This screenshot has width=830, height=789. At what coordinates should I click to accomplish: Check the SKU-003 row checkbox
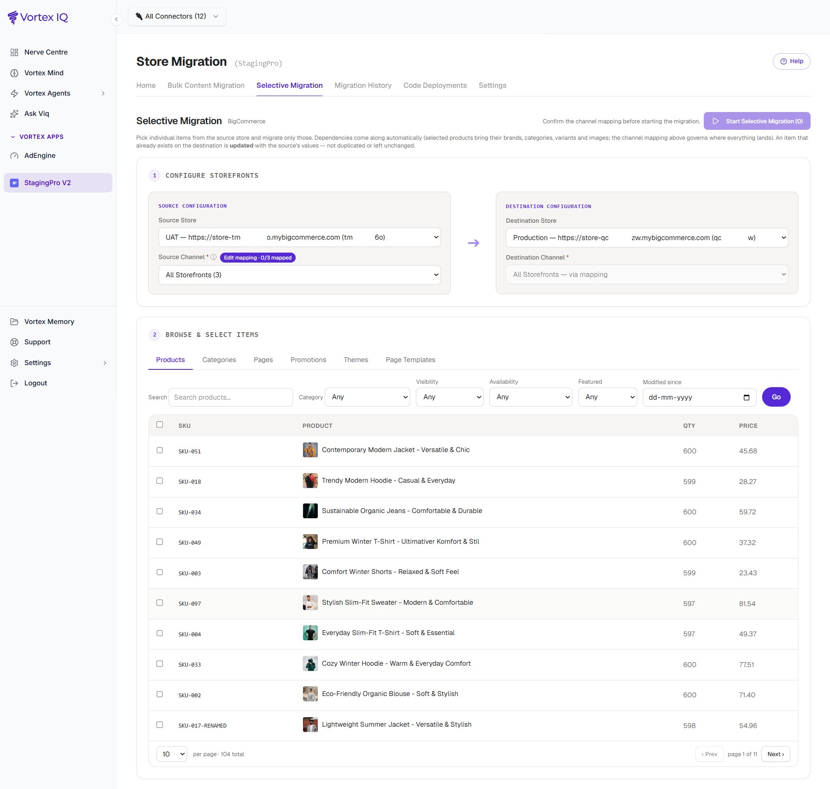pyautogui.click(x=160, y=572)
